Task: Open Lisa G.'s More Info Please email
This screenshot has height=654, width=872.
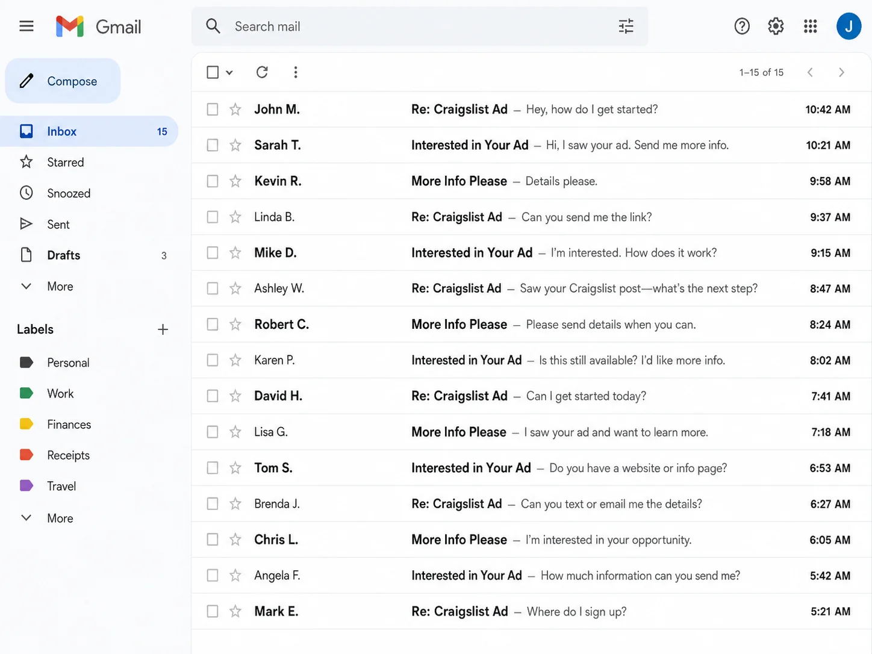Action: (x=531, y=432)
